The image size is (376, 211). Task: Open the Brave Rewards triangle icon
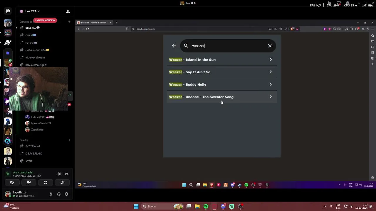click(x=297, y=29)
